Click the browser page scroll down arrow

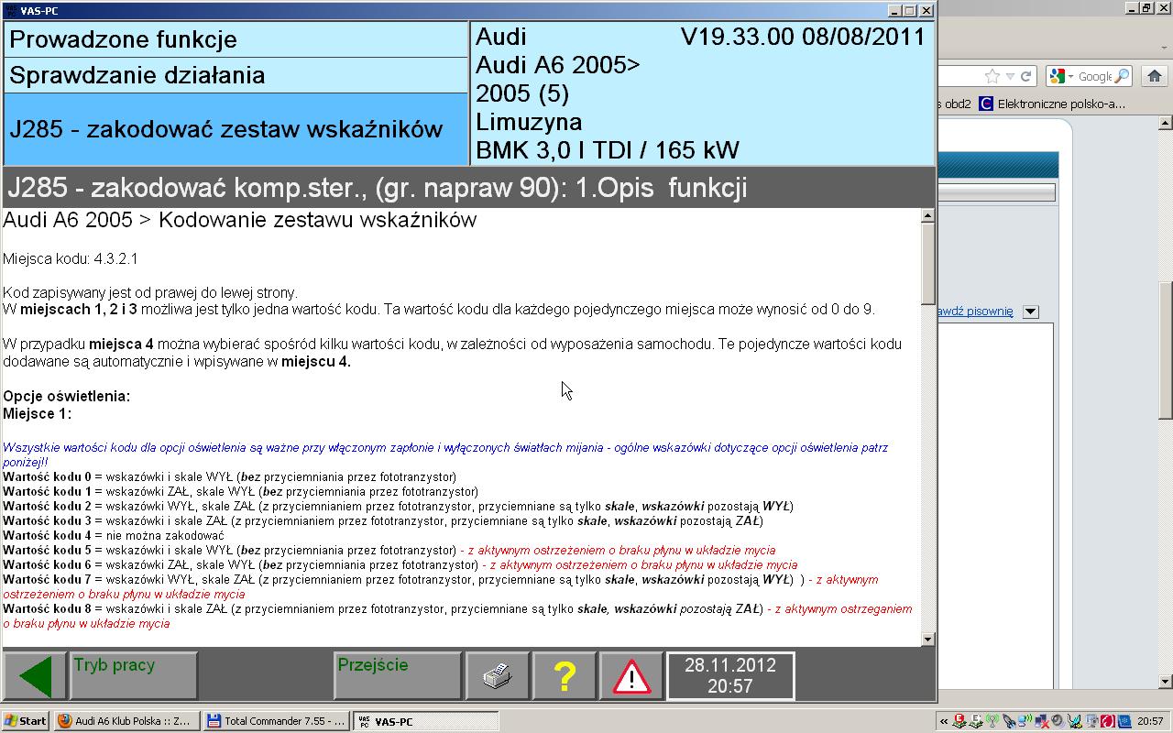(x=1166, y=682)
